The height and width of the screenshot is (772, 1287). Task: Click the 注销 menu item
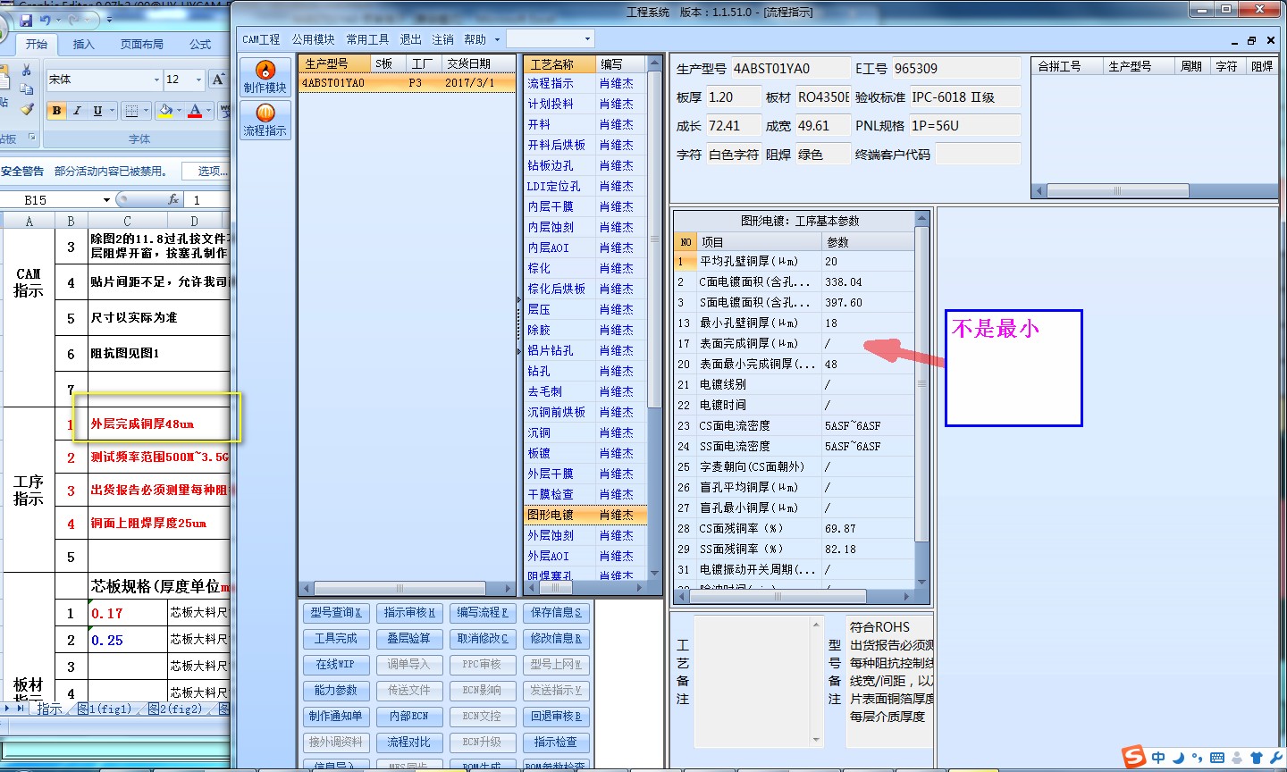pos(442,39)
